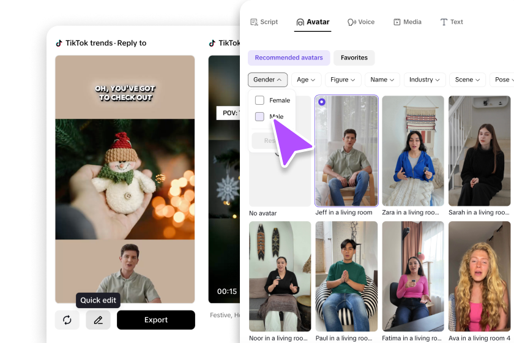Expand the Pose filter dropdown
The width and height of the screenshot is (514, 343).
502,80
